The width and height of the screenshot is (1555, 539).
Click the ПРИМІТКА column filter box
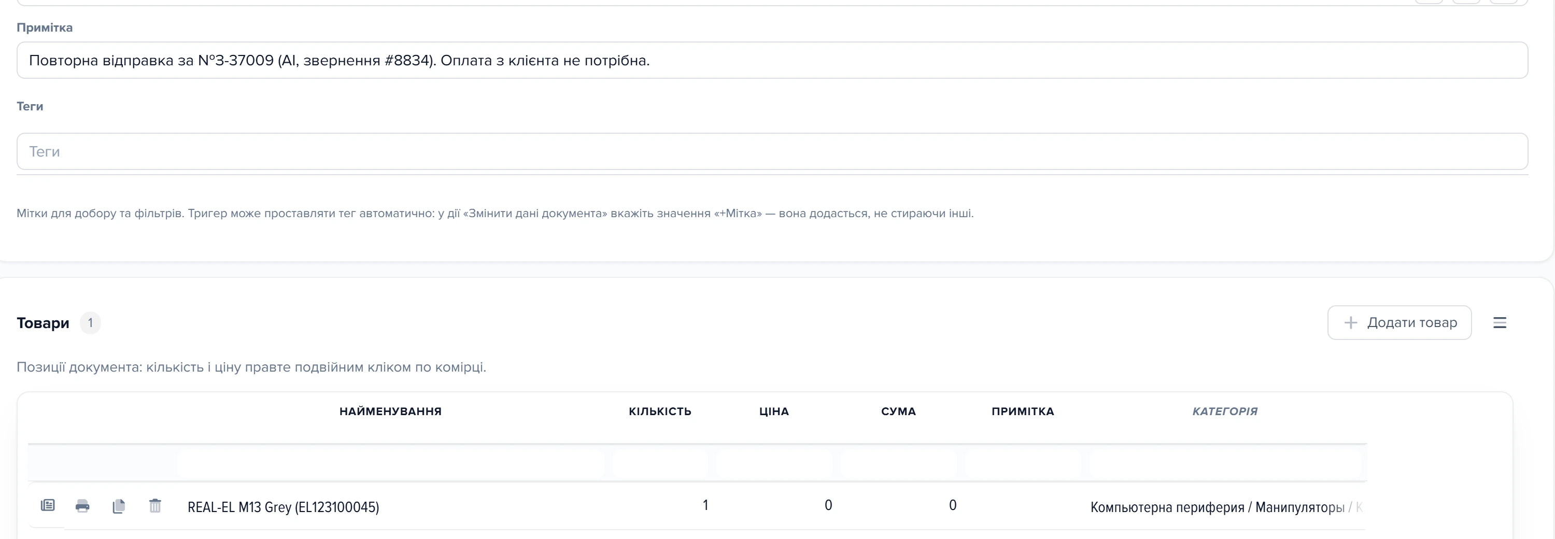pyautogui.click(x=1023, y=463)
